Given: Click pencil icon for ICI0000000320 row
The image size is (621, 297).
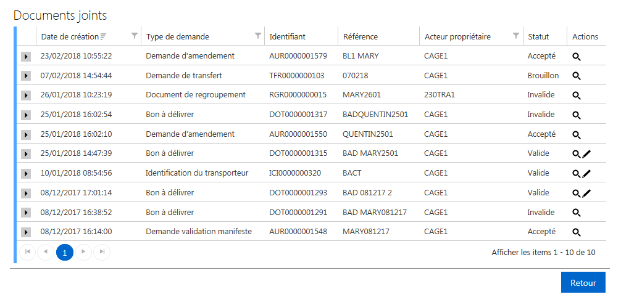Looking at the screenshot, I should click(x=586, y=173).
